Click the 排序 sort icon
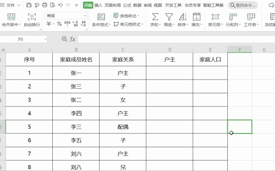Viewport: 275px width, 171px height. (x=183, y=17)
